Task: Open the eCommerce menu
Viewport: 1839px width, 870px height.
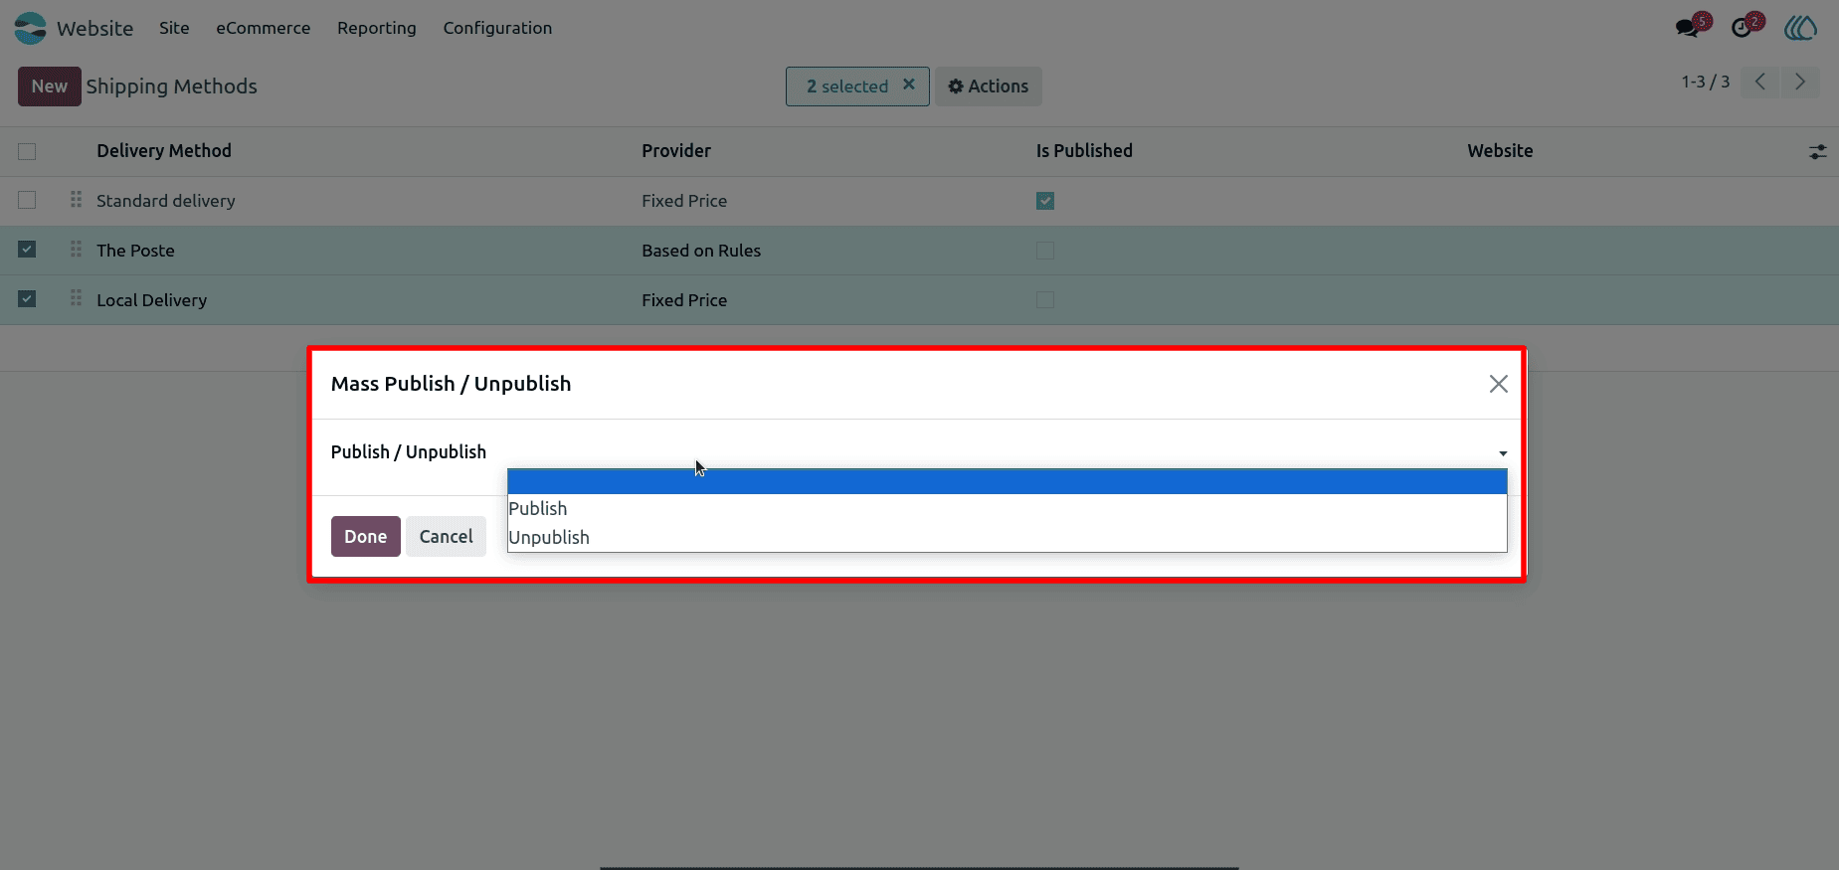Action: 264,28
